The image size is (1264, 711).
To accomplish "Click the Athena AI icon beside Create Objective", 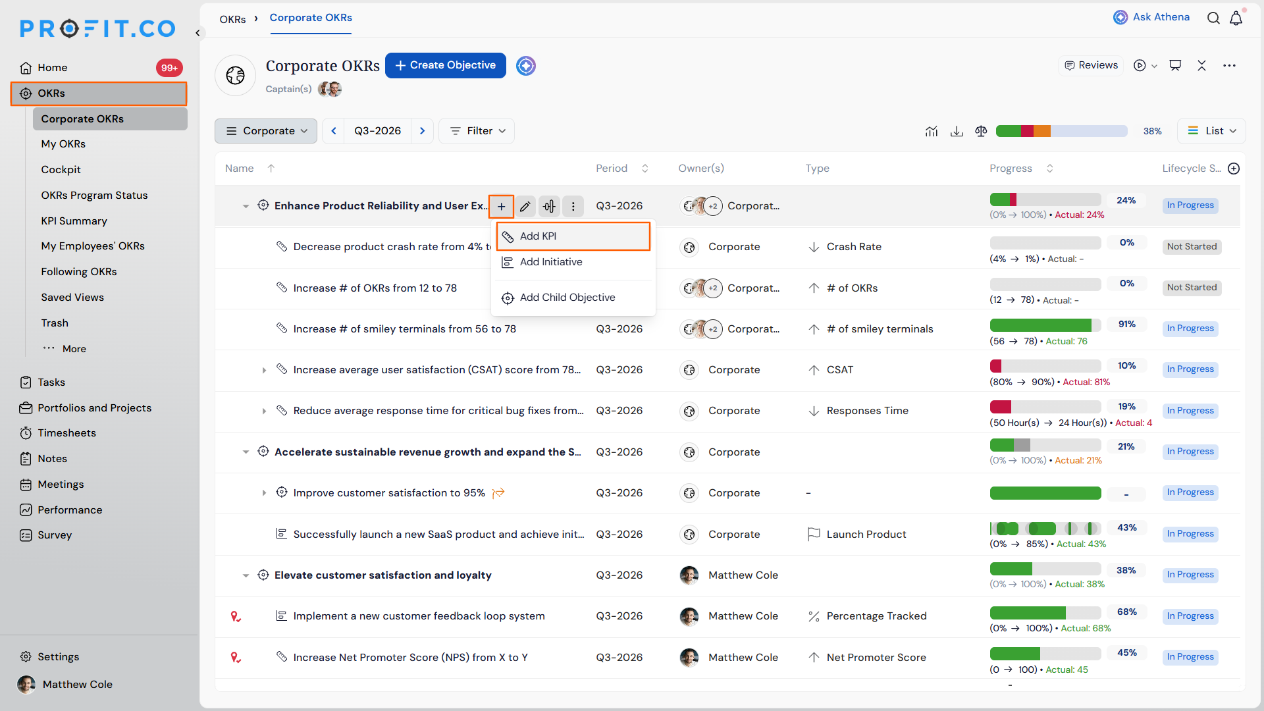I will pos(525,66).
